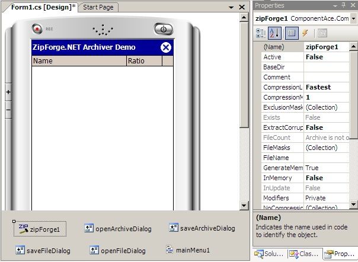Toggle the Properties view button
Image resolution: width=358 pixels, height=262 pixels.
tap(291, 33)
